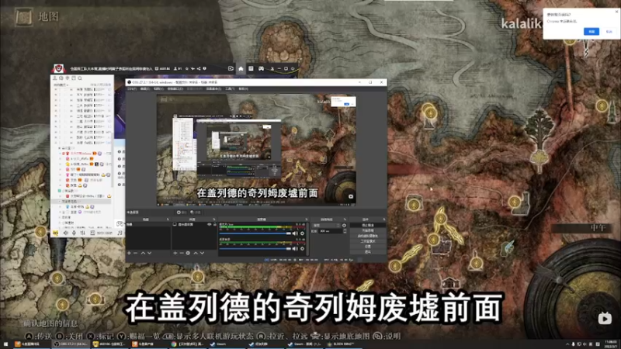Click the search magnifier in YY sidebar toolbar

click(x=80, y=78)
